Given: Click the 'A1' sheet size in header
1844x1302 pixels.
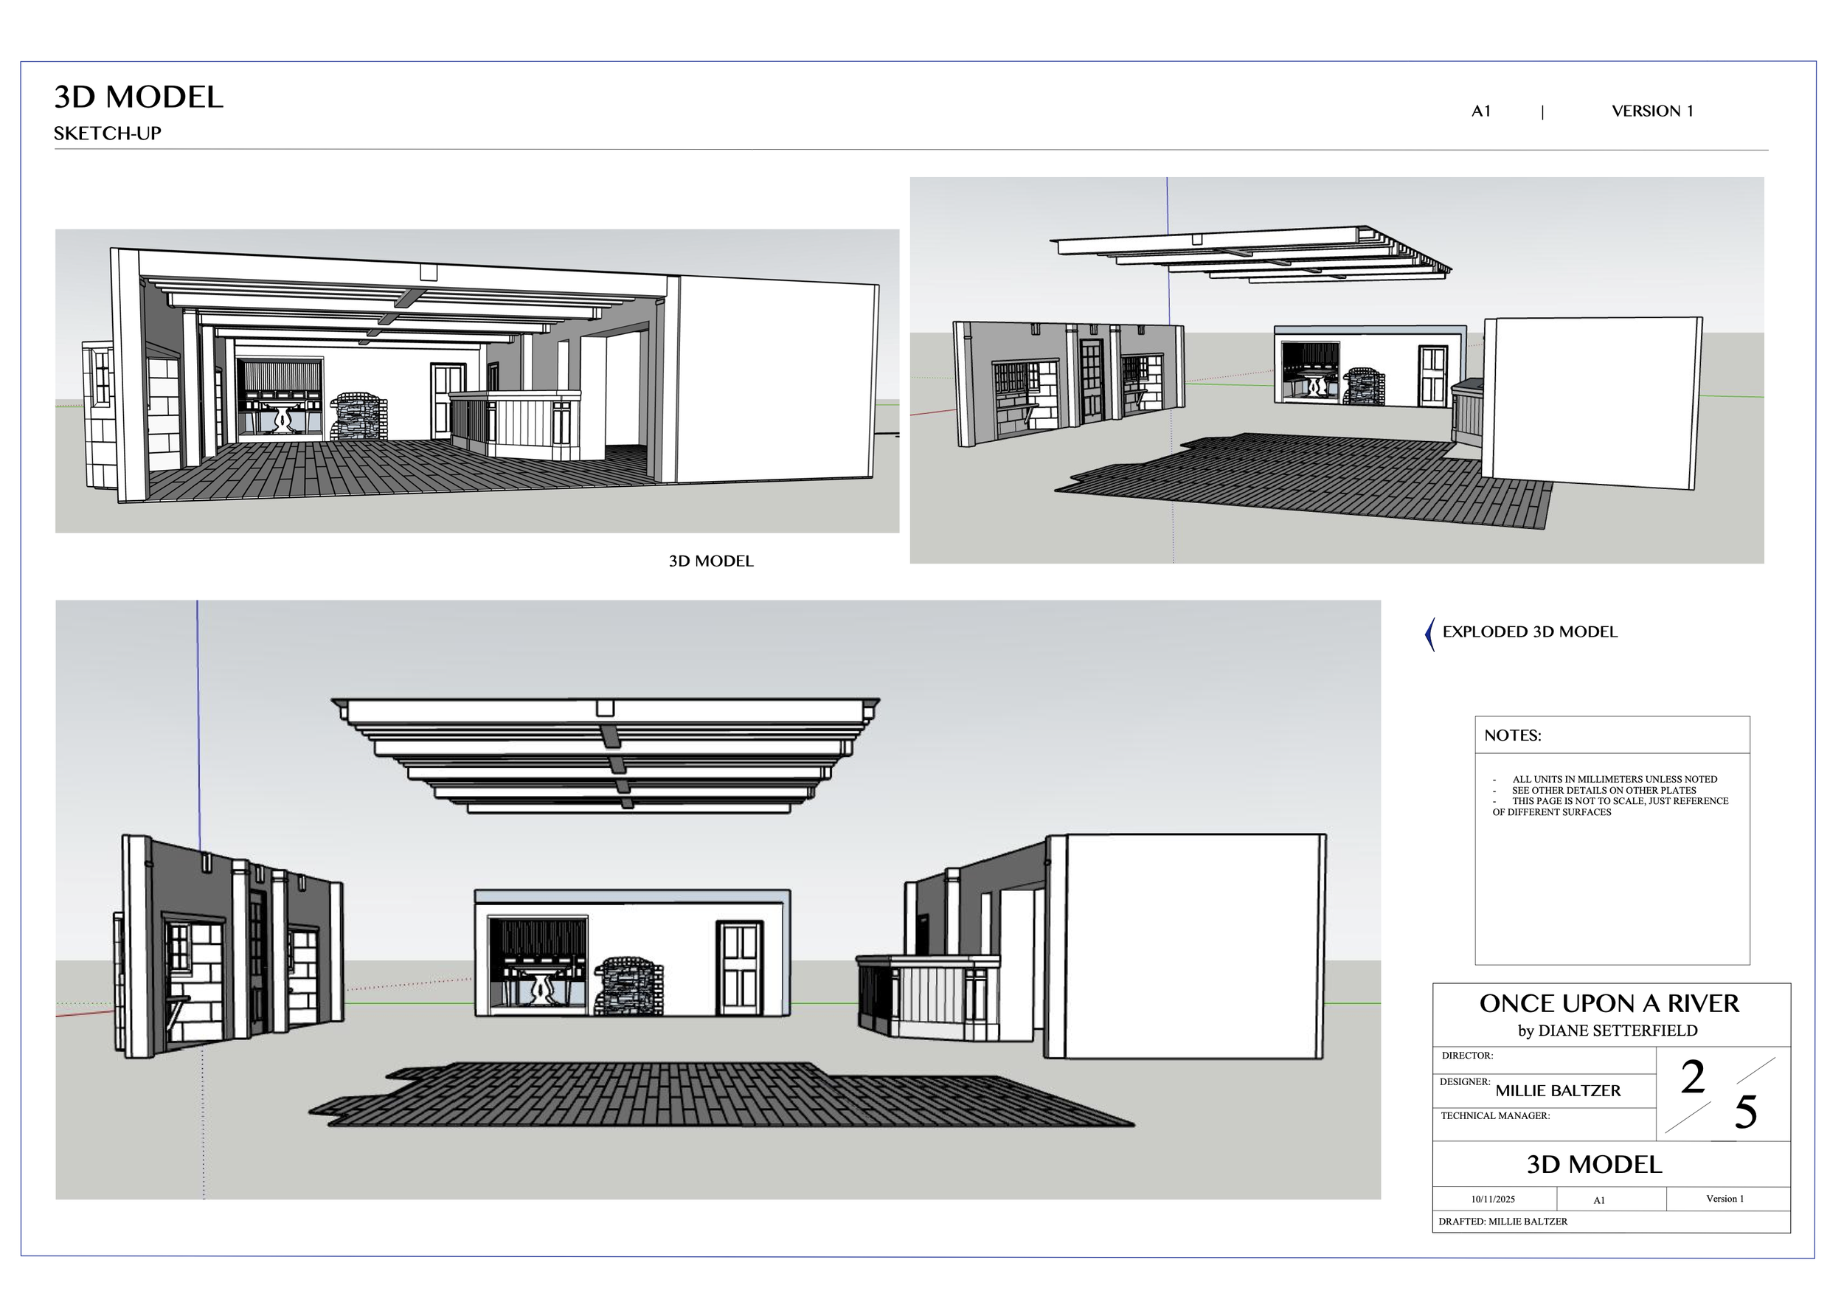Looking at the screenshot, I should tap(1481, 111).
